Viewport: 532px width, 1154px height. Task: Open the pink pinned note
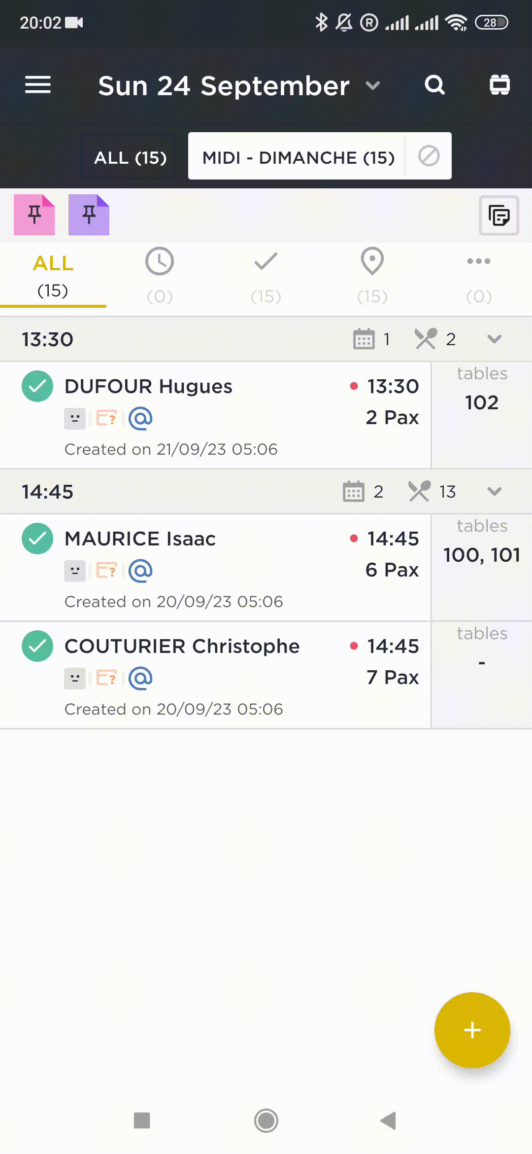point(34,215)
